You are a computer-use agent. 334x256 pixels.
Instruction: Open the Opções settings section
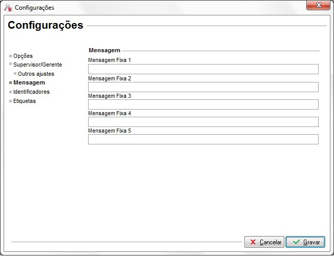coord(23,56)
